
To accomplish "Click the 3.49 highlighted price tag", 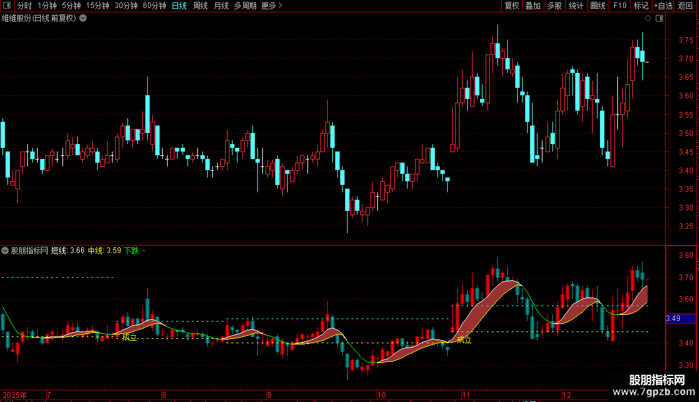I will click(680, 319).
